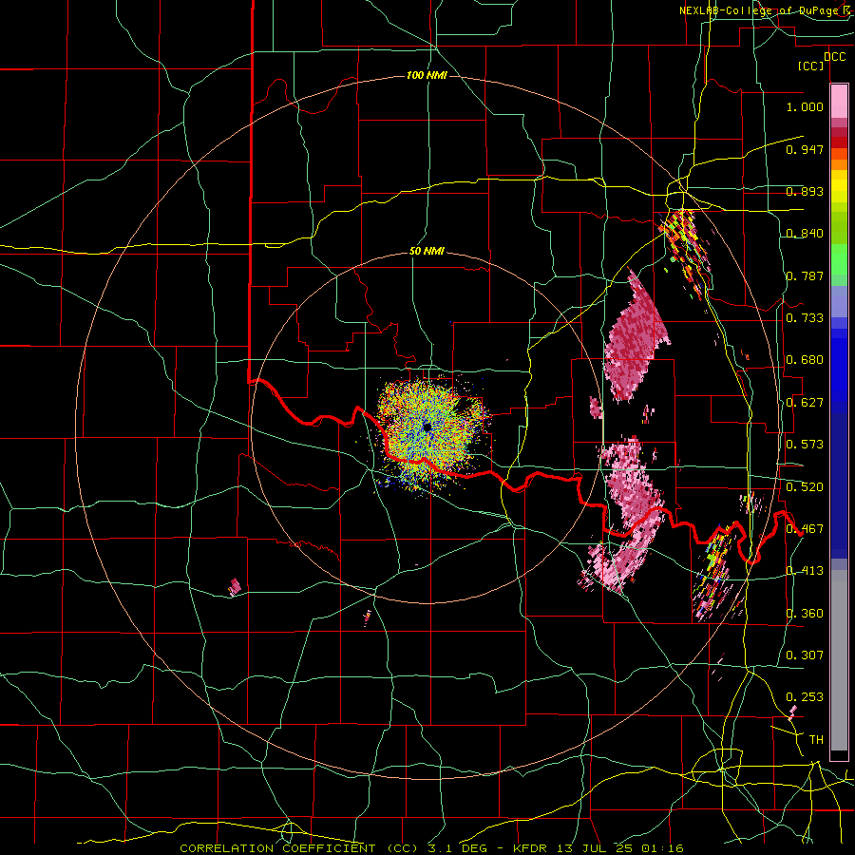Click the 0.253 scale value
This screenshot has height=855, width=855.
pos(805,697)
